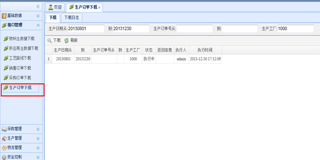Click the green 刷新 refresh icon
Image resolution: width=320 pixels, height=160 pixels.
tap(66, 40)
